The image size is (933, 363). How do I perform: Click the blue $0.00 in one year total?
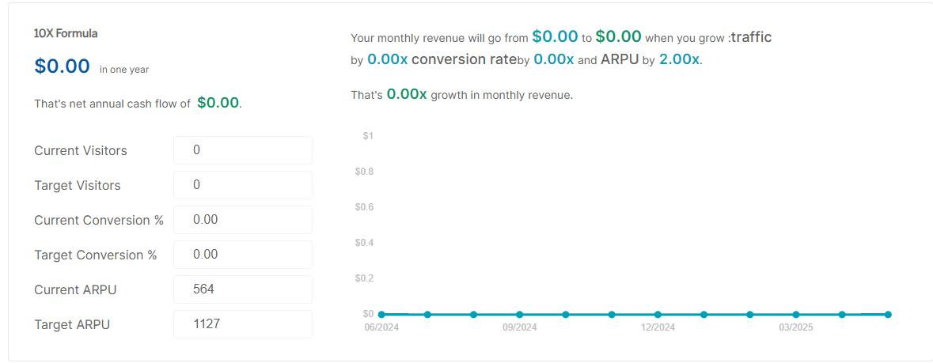pyautogui.click(x=63, y=66)
